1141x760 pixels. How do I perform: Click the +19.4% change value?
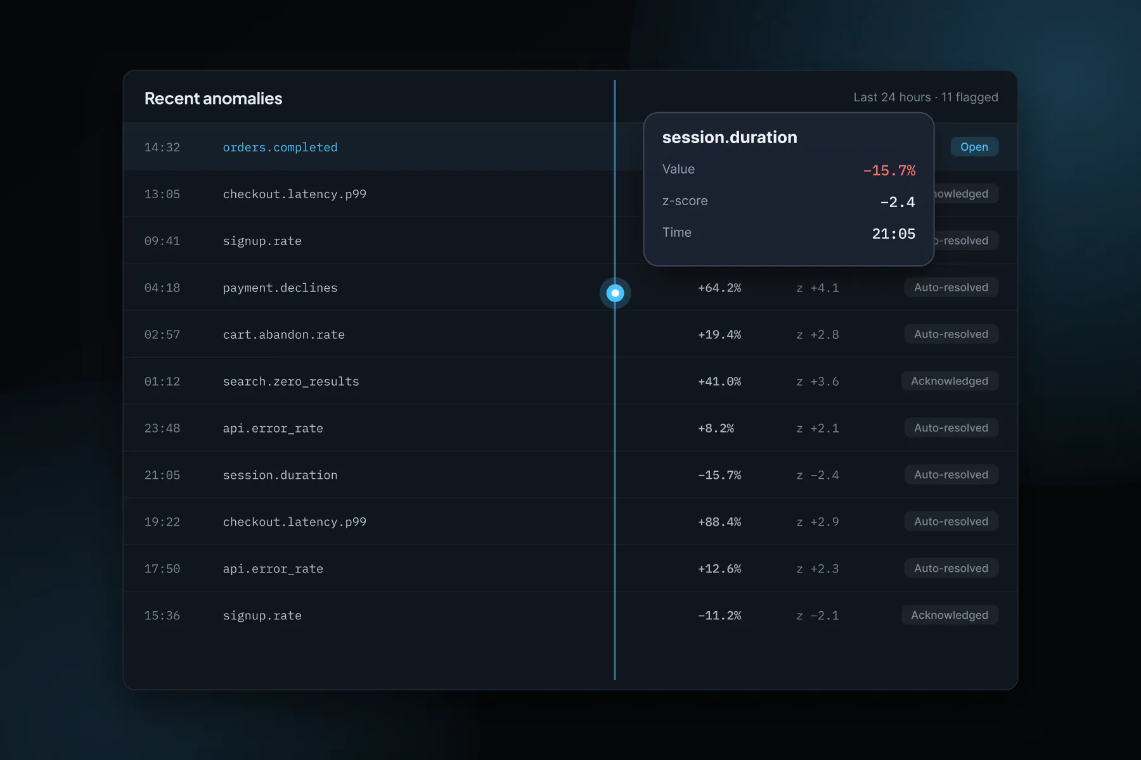point(719,334)
